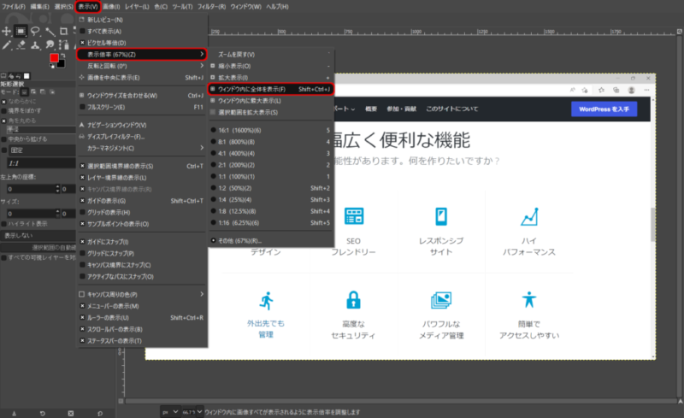Select the Paths tool
Image resolution: width=684 pixels, height=418 pixels.
[63, 45]
